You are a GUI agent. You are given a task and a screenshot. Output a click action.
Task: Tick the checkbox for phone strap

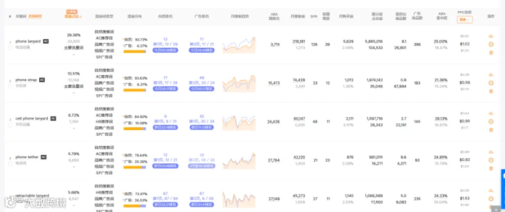(x=10, y=86)
